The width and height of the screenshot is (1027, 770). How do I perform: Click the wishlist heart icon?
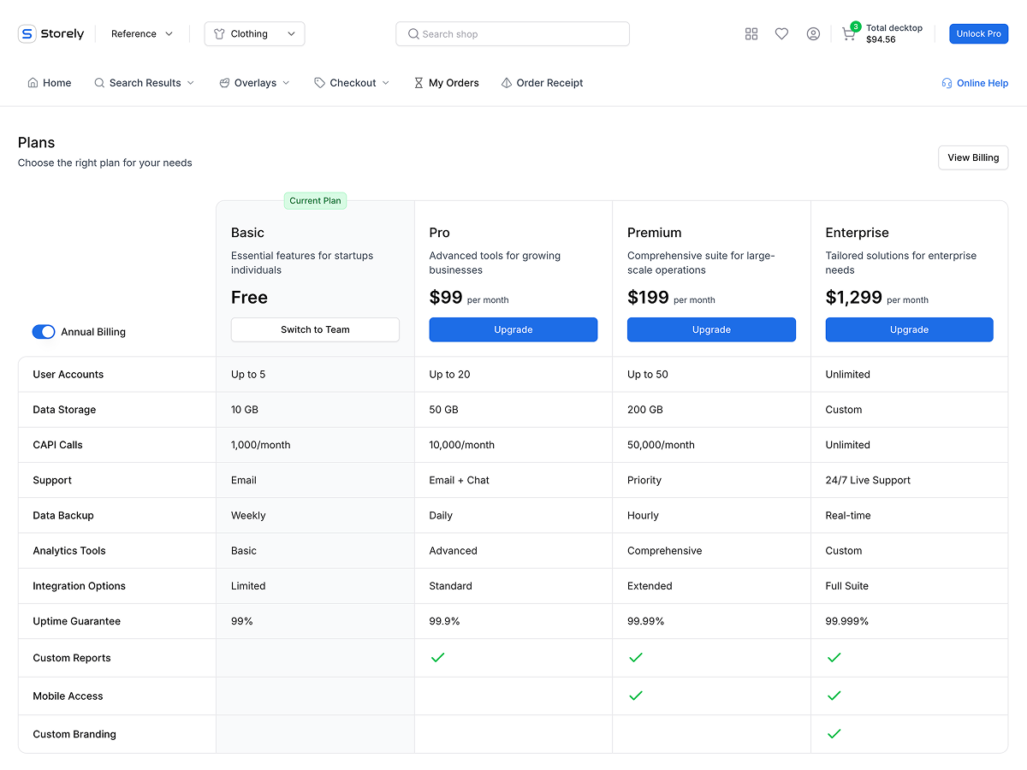(781, 33)
